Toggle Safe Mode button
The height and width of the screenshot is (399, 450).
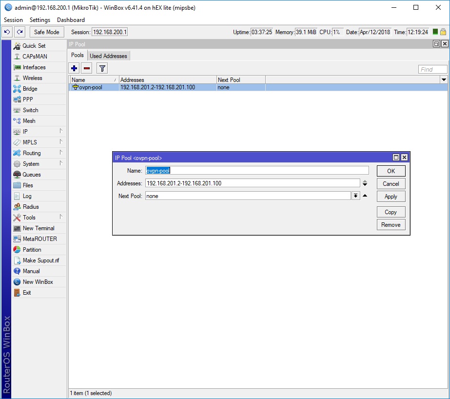click(x=47, y=32)
